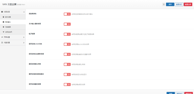
Task: Toggle the 樱花效果 switch
Action: [x=67, y=84]
